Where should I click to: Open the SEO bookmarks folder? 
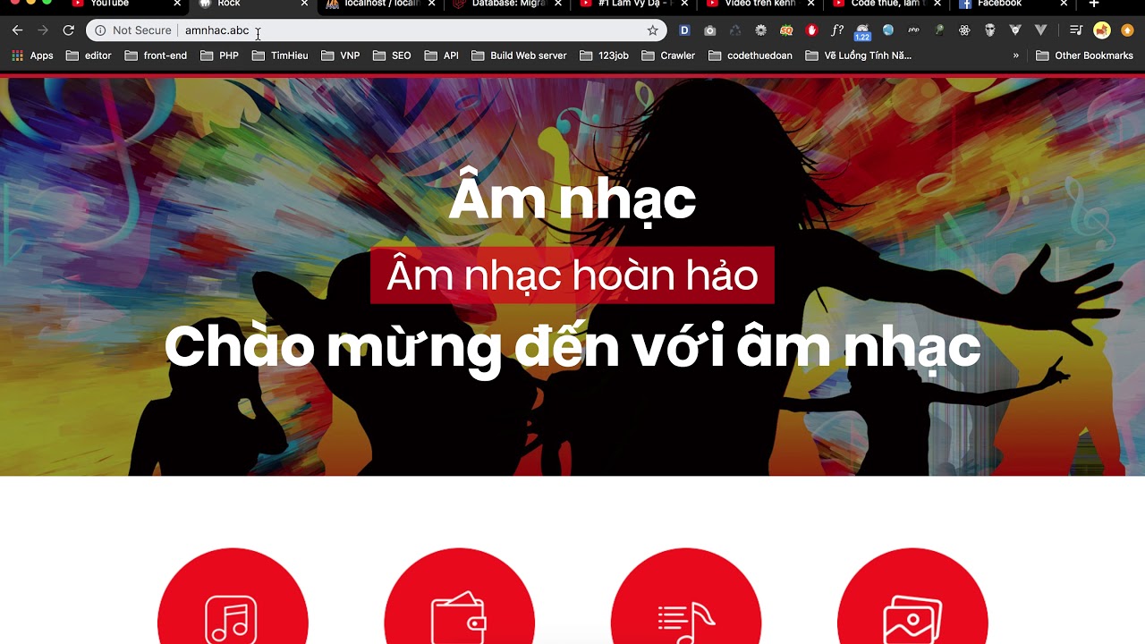[392, 55]
